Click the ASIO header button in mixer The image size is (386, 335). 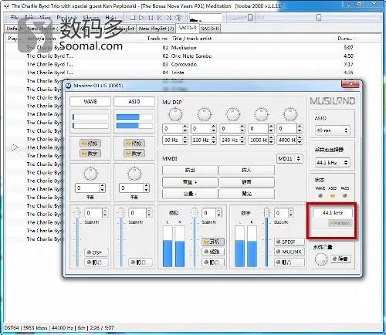coord(134,101)
